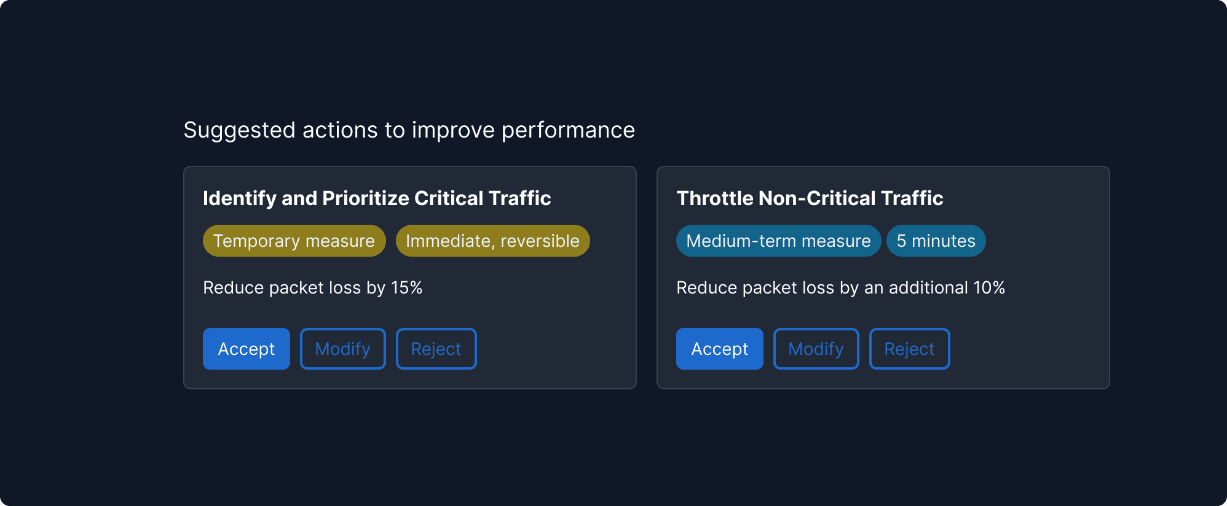Open the second suggestion card

coord(882,276)
